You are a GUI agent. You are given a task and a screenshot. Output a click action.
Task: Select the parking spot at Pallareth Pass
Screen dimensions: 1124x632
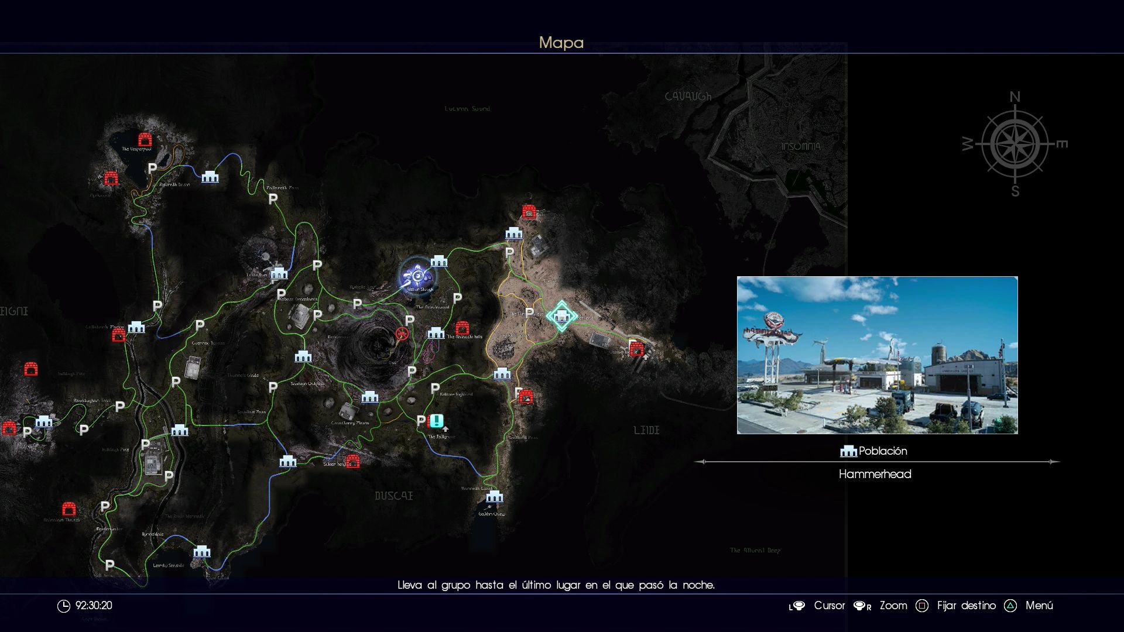[x=273, y=200]
